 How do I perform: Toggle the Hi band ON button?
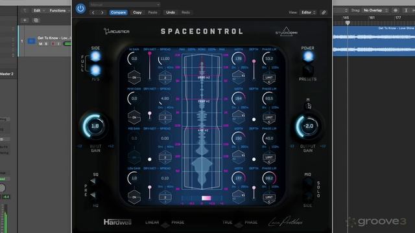(x=134, y=78)
